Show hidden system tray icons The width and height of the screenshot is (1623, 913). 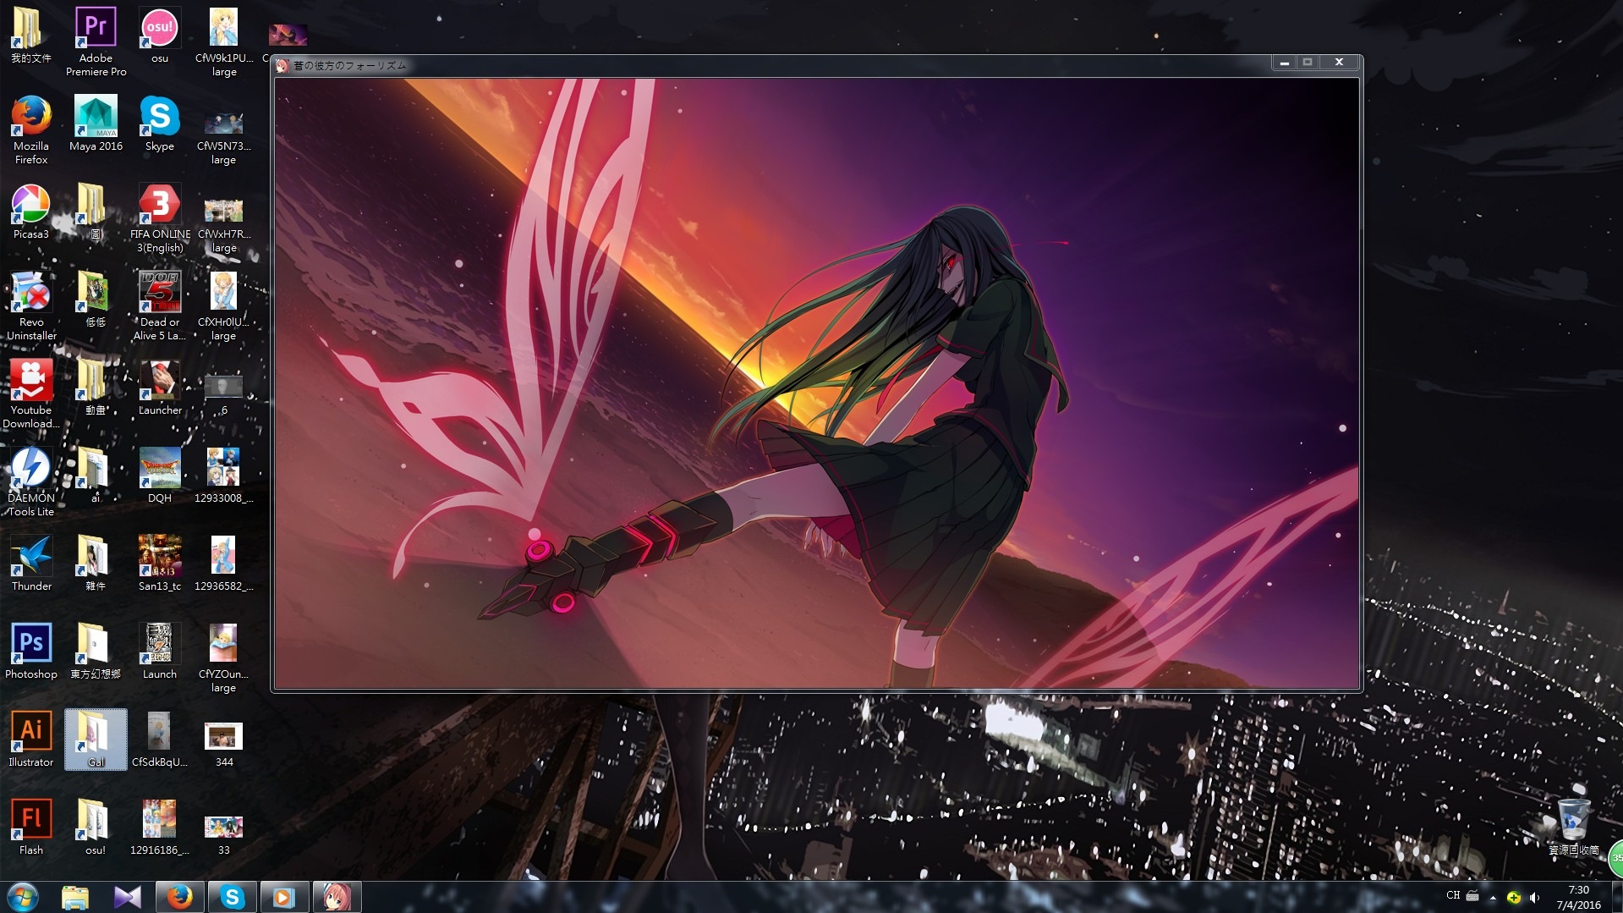[1493, 897]
